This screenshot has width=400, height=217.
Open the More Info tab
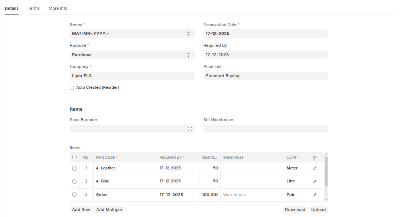tap(58, 8)
